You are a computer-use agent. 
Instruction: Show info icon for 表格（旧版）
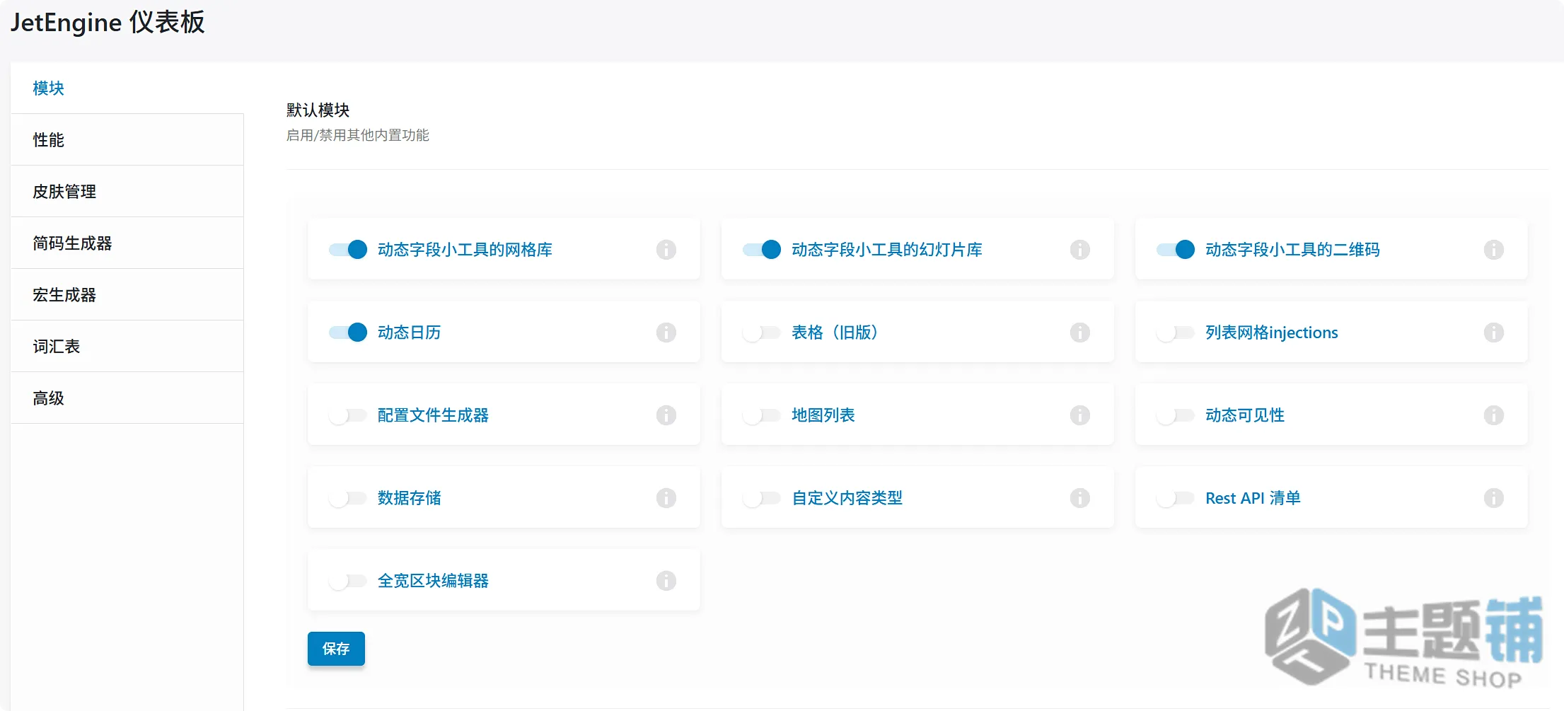(1079, 333)
